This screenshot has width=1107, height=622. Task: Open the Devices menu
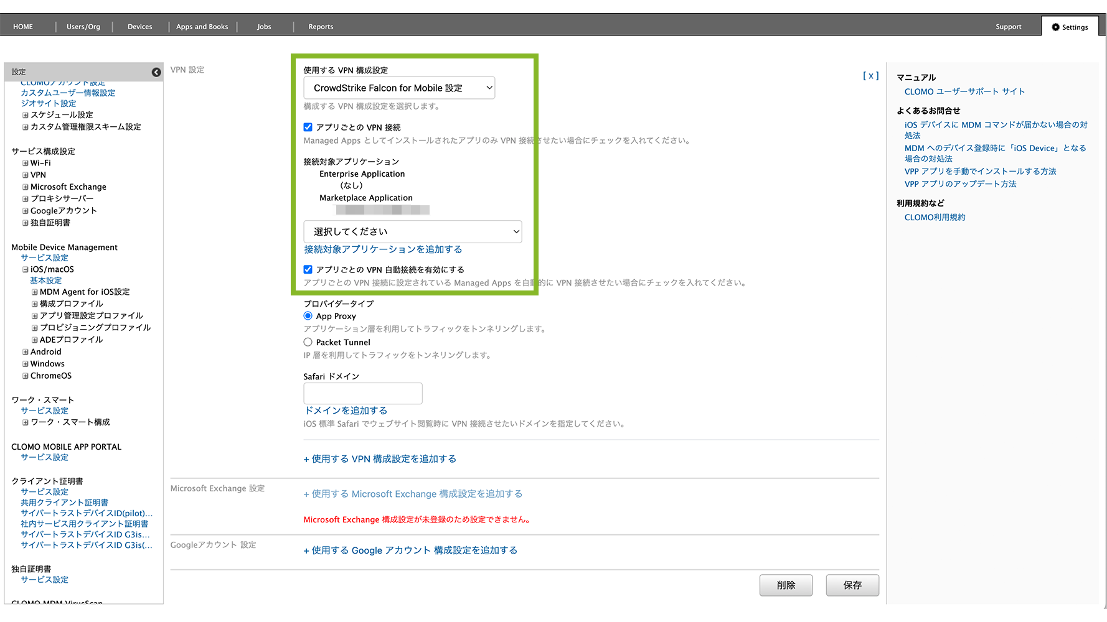pyautogui.click(x=139, y=27)
